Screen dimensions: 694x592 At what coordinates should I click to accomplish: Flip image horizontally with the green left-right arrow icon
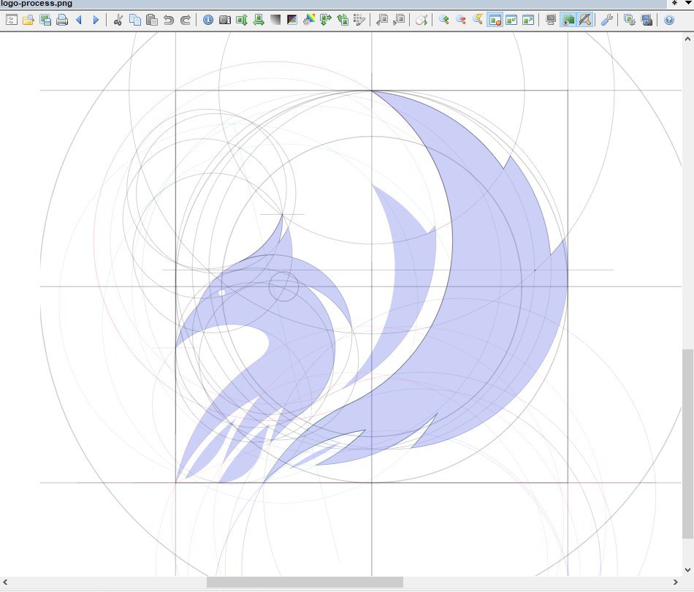pos(259,20)
